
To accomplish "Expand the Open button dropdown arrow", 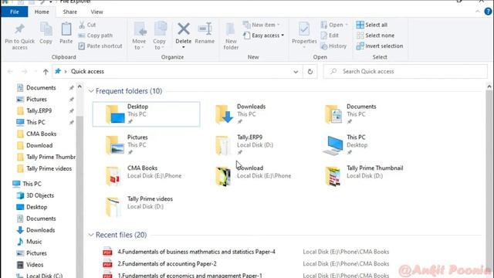I will click(x=347, y=25).
